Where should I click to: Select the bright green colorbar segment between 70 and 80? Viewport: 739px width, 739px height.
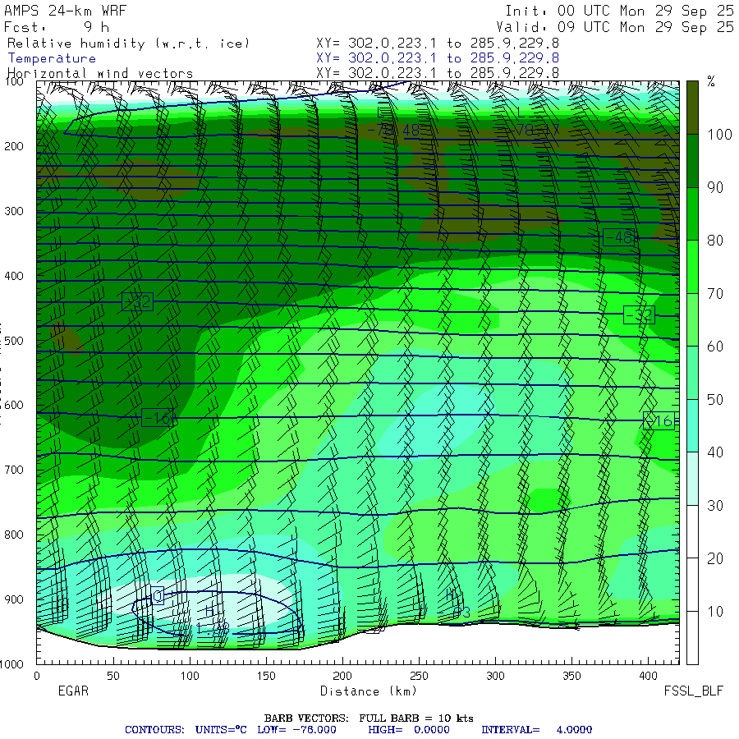pos(692,267)
